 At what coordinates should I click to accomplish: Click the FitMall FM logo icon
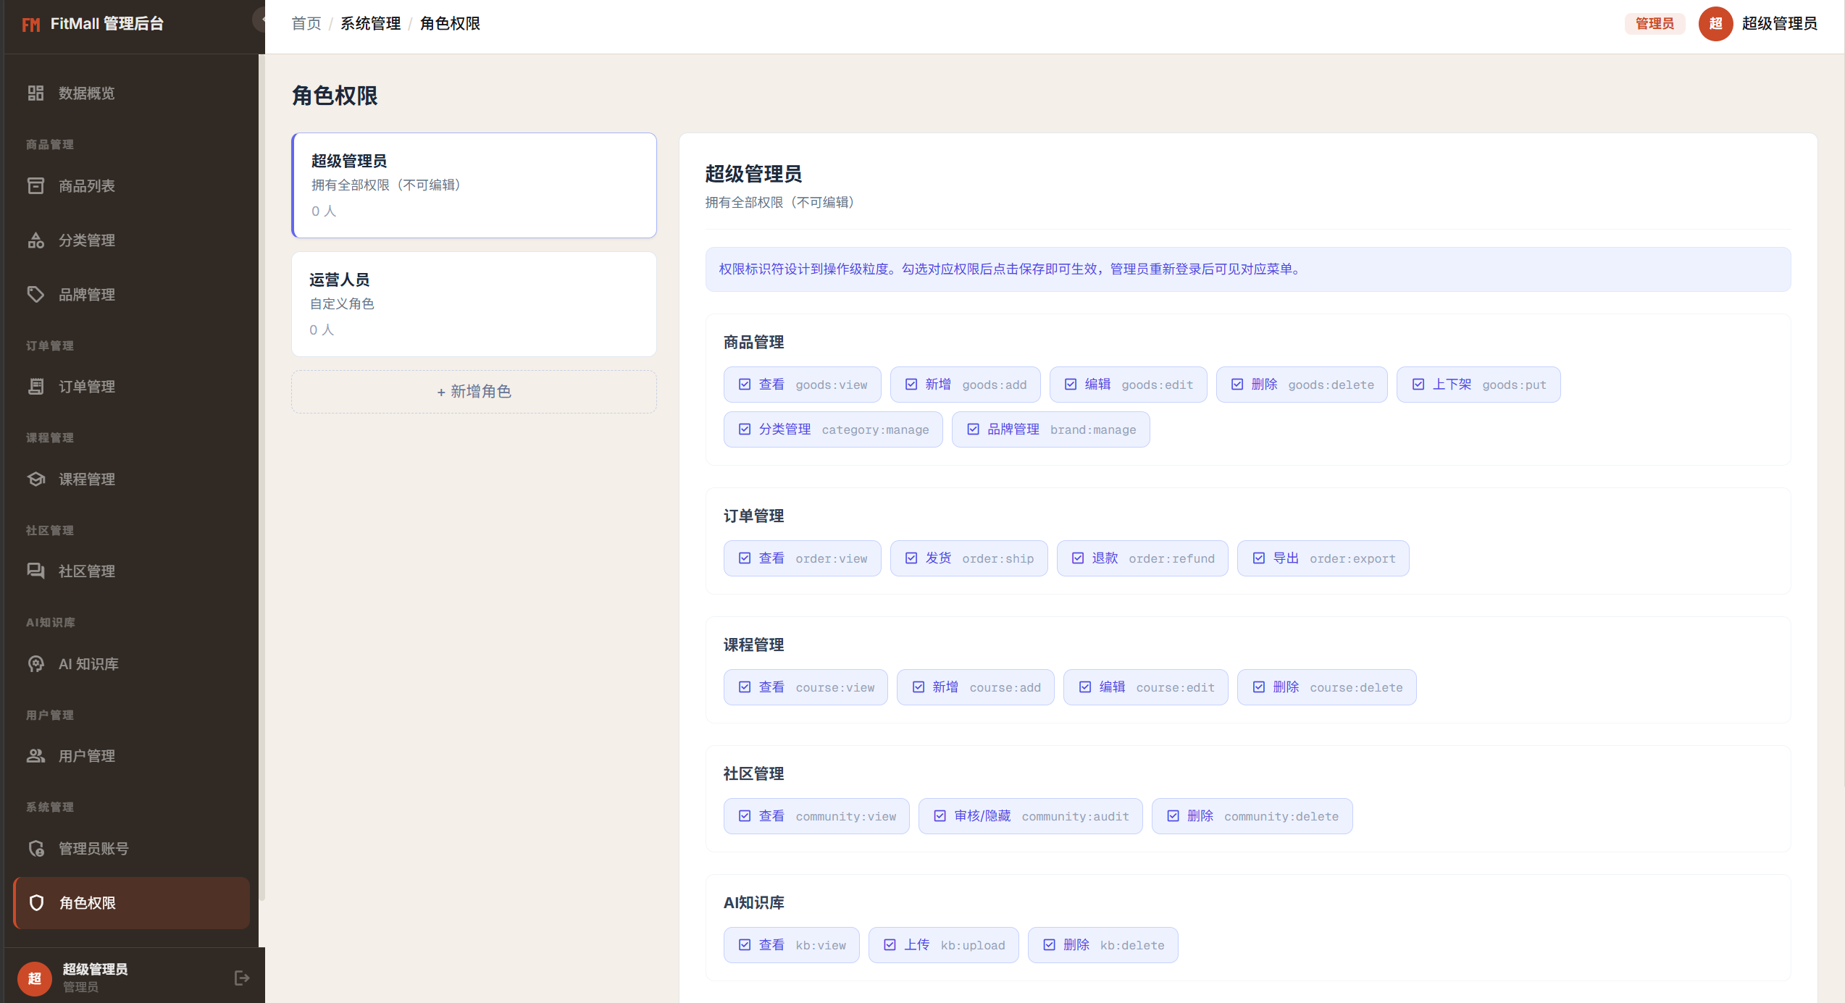tap(30, 25)
